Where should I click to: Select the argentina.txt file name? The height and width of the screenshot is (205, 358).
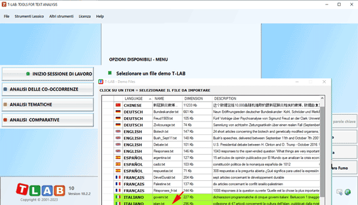(162, 158)
